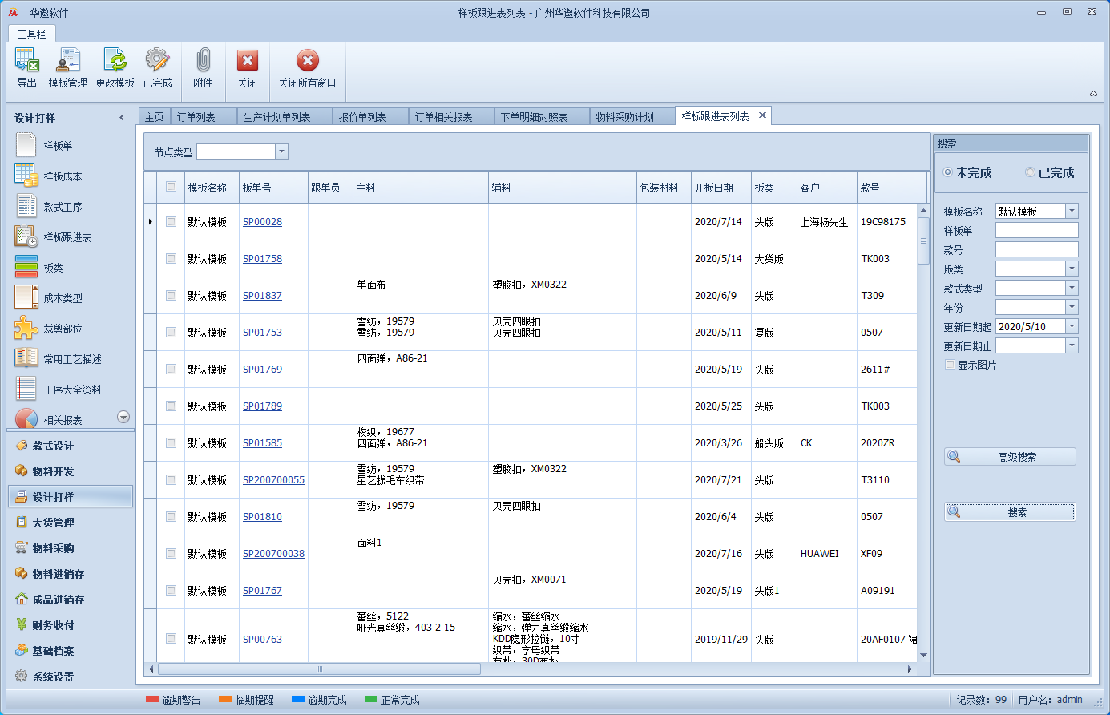Enable the 显示图片 checkbox
The width and height of the screenshot is (1110, 715).
tap(951, 365)
